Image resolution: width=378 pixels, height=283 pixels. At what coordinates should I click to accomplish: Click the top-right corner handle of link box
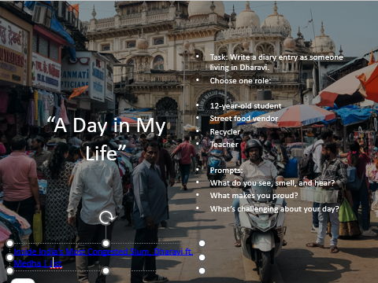(202, 244)
